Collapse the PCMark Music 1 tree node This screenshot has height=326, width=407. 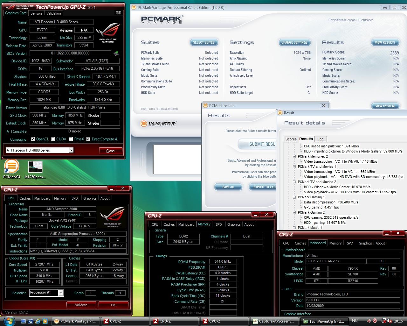pyautogui.click(x=294, y=228)
